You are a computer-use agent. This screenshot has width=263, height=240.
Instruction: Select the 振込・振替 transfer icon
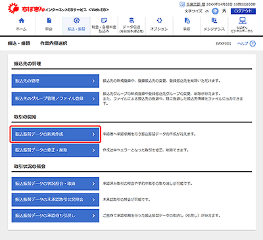pos(76,21)
